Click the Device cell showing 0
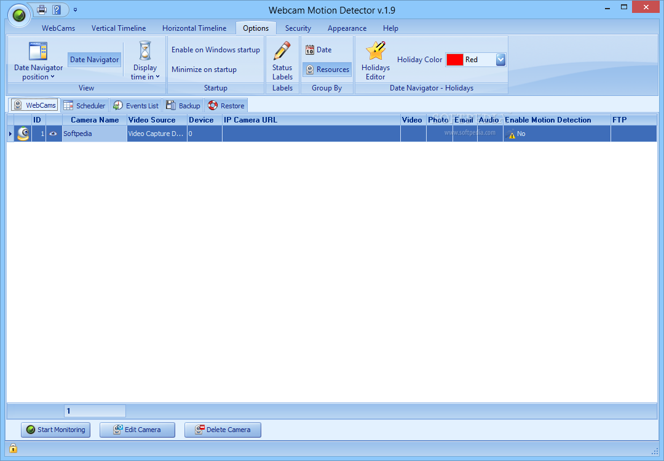 click(205, 134)
